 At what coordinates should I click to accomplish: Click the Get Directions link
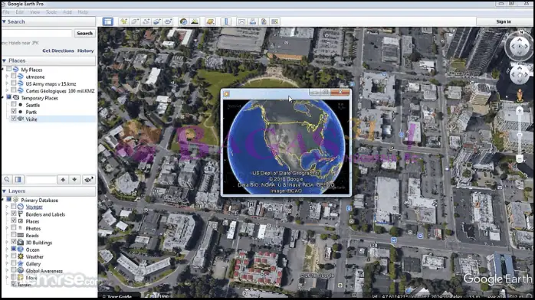click(58, 51)
